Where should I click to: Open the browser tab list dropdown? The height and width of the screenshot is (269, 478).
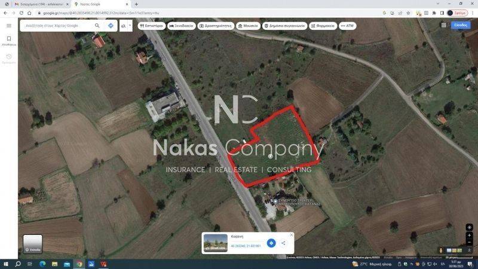click(x=438, y=4)
